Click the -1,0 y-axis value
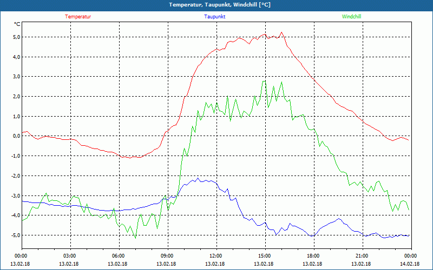Image resolution: width=433 pixels, height=270 pixels. click(x=16, y=156)
